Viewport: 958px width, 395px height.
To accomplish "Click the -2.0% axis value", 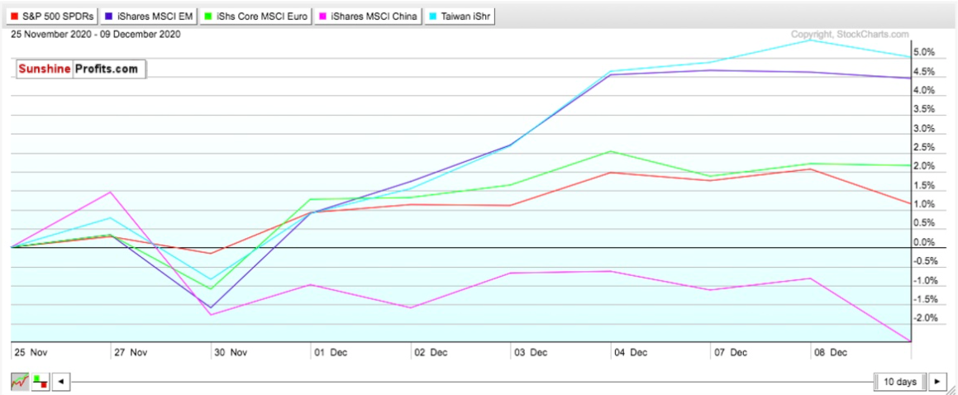I will 924,318.
